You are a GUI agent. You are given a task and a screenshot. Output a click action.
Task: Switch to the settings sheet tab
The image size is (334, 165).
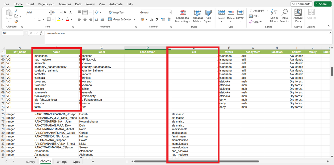point(62,162)
